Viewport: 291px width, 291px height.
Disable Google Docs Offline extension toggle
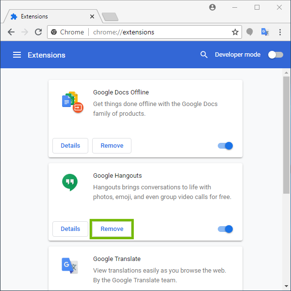(225, 146)
